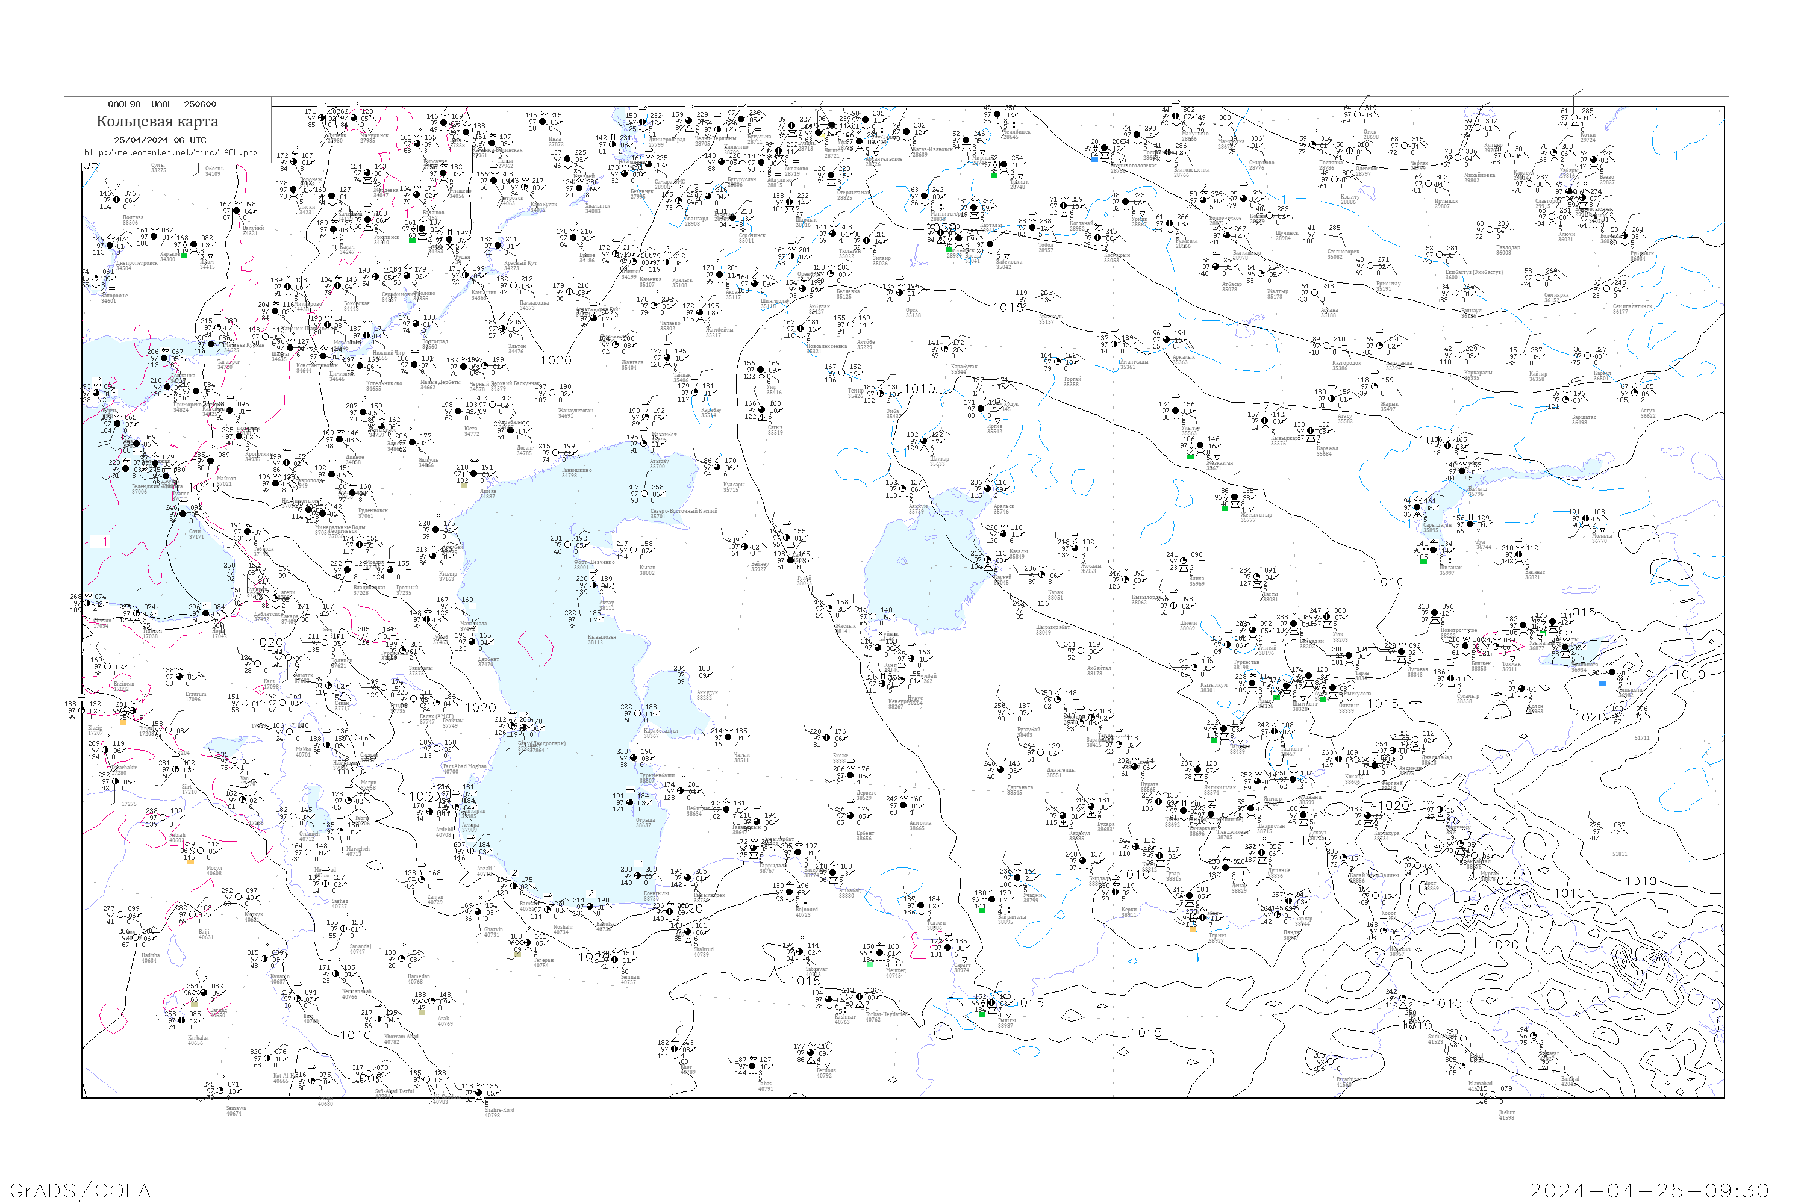
Task: Click the Кольцевая карта title text
Action: coord(157,122)
